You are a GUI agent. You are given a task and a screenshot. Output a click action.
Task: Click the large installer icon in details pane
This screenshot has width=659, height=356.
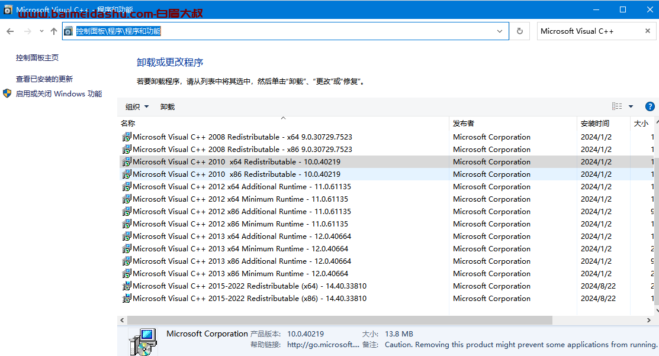pyautogui.click(x=143, y=342)
